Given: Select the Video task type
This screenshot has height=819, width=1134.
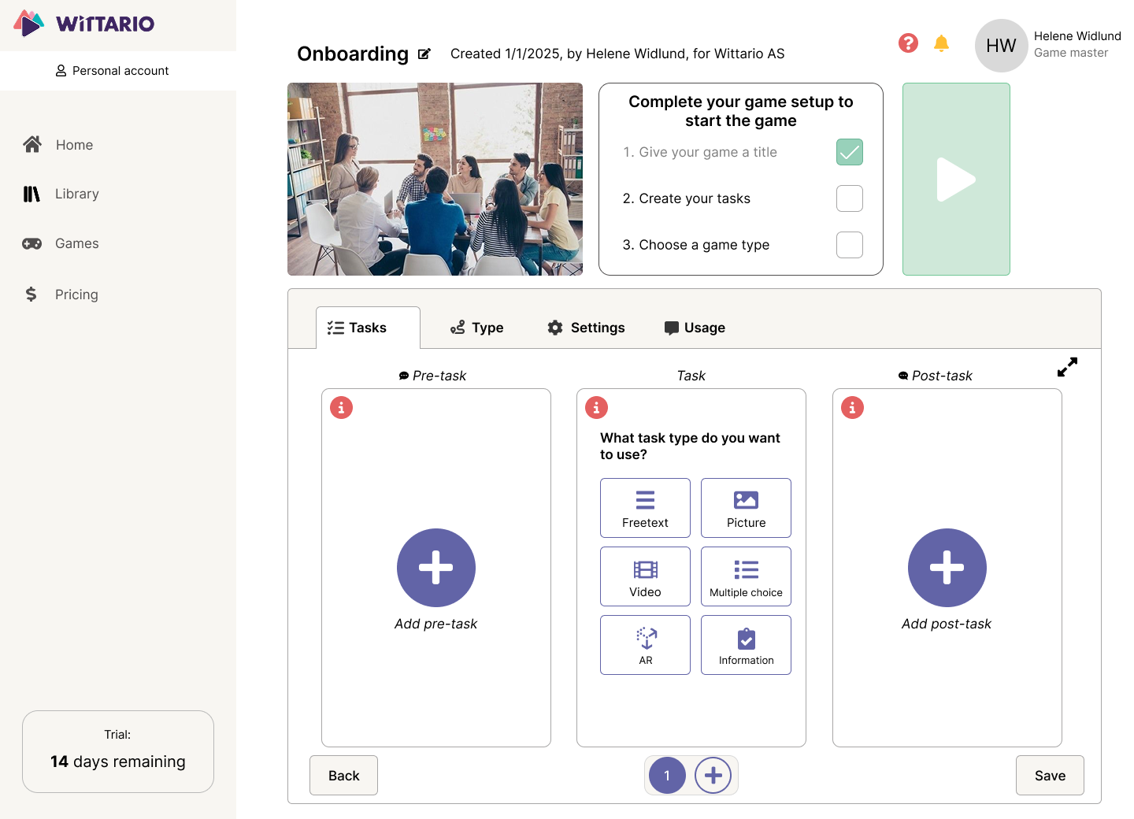Looking at the screenshot, I should tap(645, 576).
